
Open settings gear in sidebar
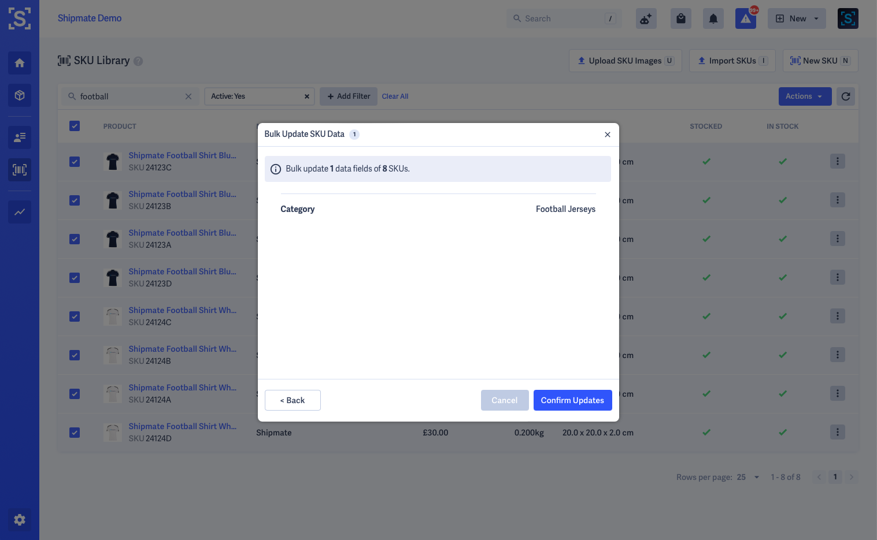(x=20, y=520)
